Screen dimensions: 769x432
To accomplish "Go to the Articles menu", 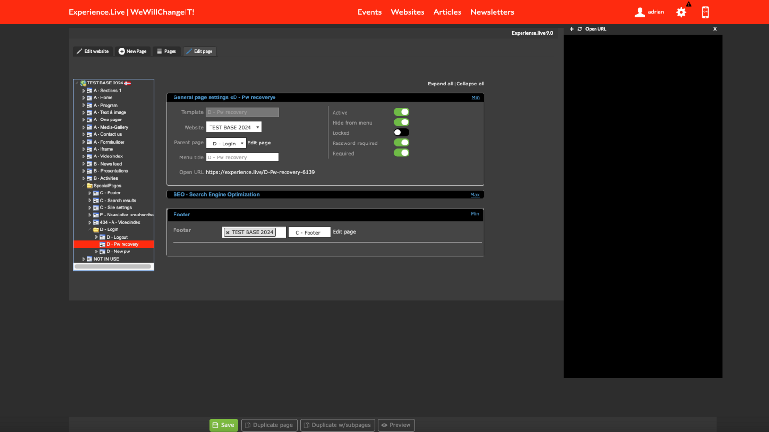I will [447, 12].
